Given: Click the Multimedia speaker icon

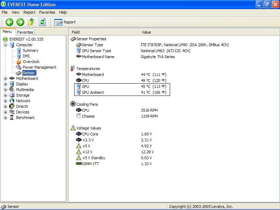Looking at the screenshot, I should point(12,90).
